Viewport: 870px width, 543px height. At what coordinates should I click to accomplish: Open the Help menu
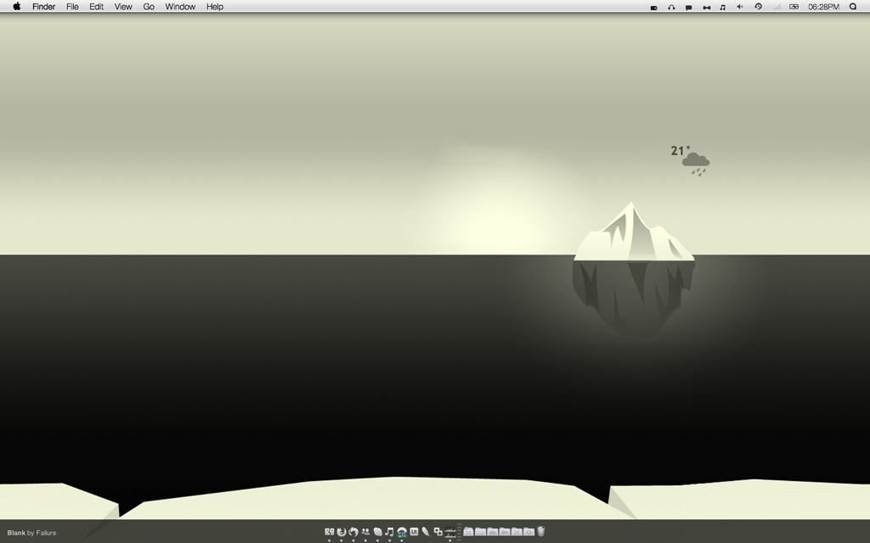[215, 7]
